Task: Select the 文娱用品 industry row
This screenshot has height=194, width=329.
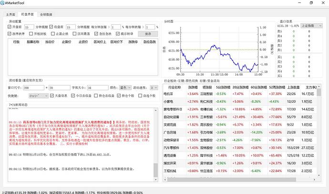Action: click(240, 125)
